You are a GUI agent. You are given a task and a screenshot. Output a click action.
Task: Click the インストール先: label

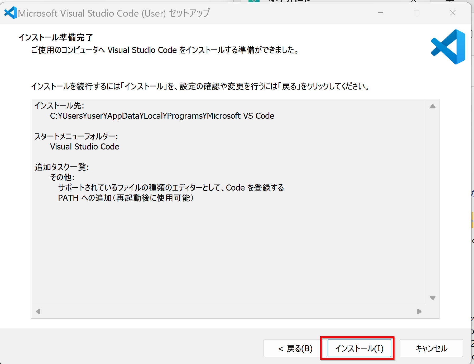pyautogui.click(x=59, y=106)
